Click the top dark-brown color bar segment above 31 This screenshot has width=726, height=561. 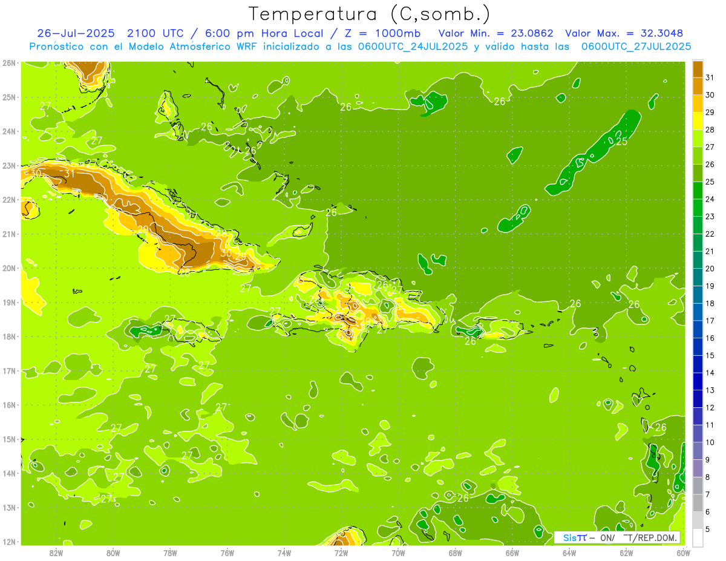click(x=698, y=69)
